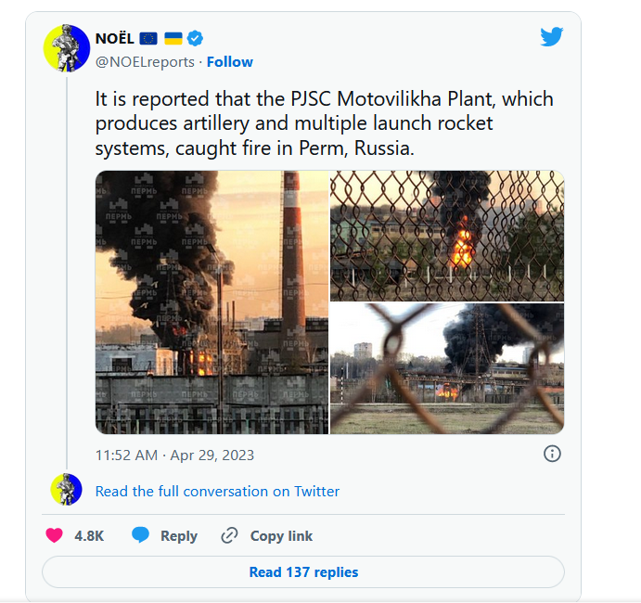Open bottom-right photo of smoke over plant
The height and width of the screenshot is (603, 641).
(447, 369)
